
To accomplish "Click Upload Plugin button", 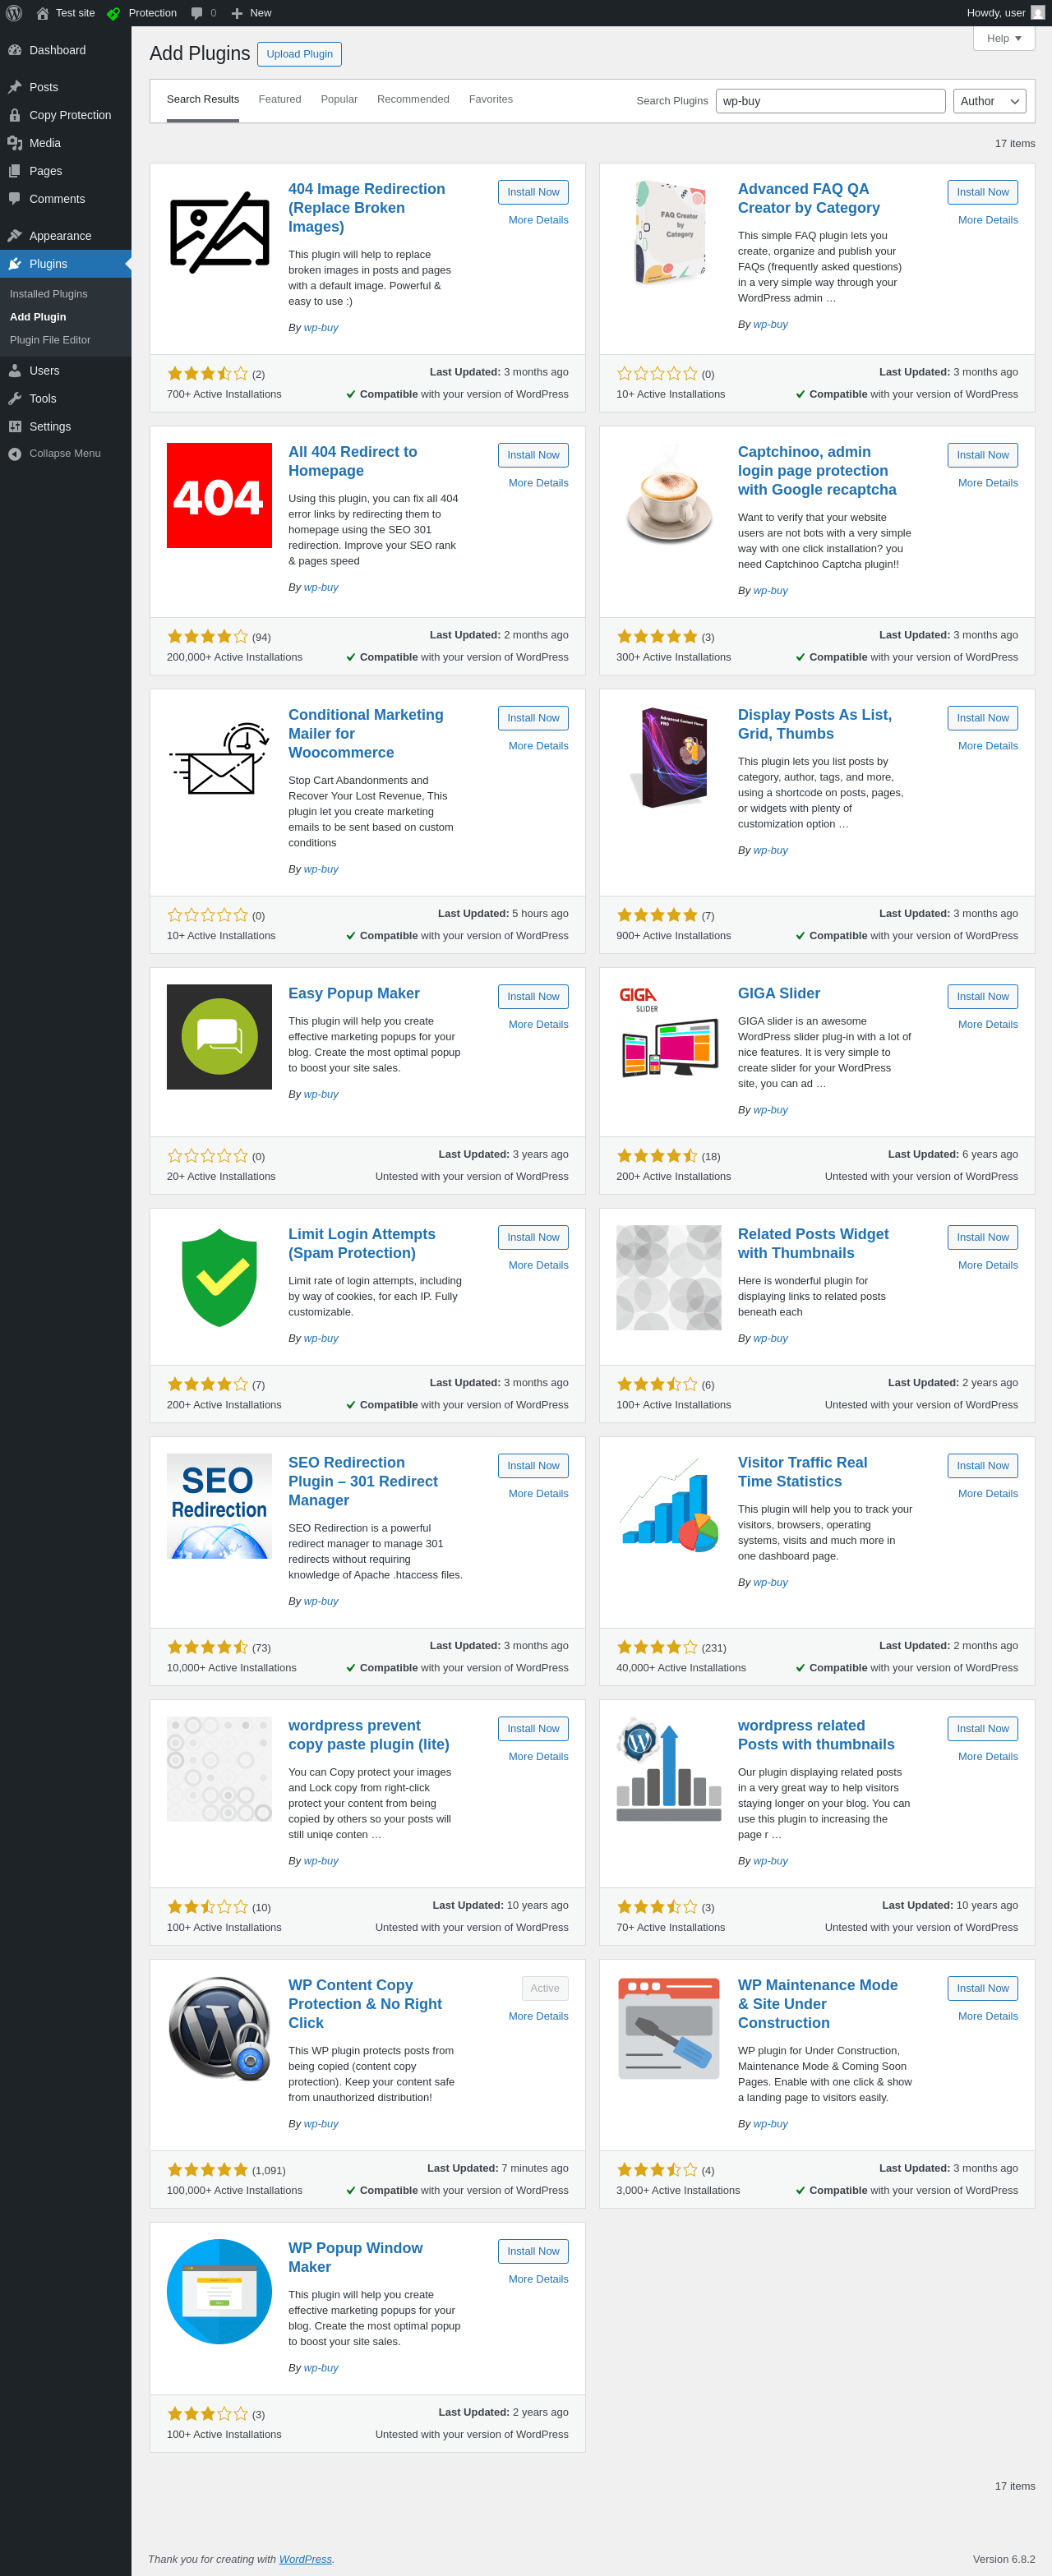I will (299, 54).
